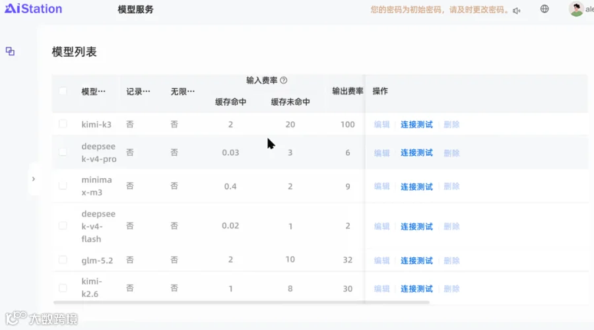The width and height of the screenshot is (594, 330).
Task: Click the kimi-k2.6 model name
Action: click(91, 288)
